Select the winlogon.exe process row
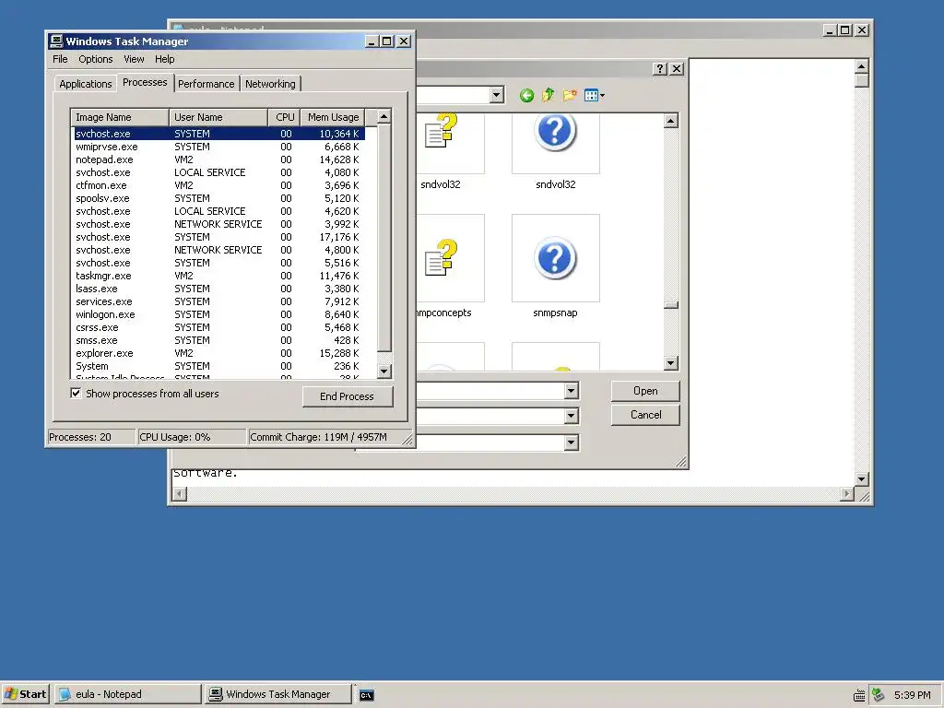 click(218, 314)
